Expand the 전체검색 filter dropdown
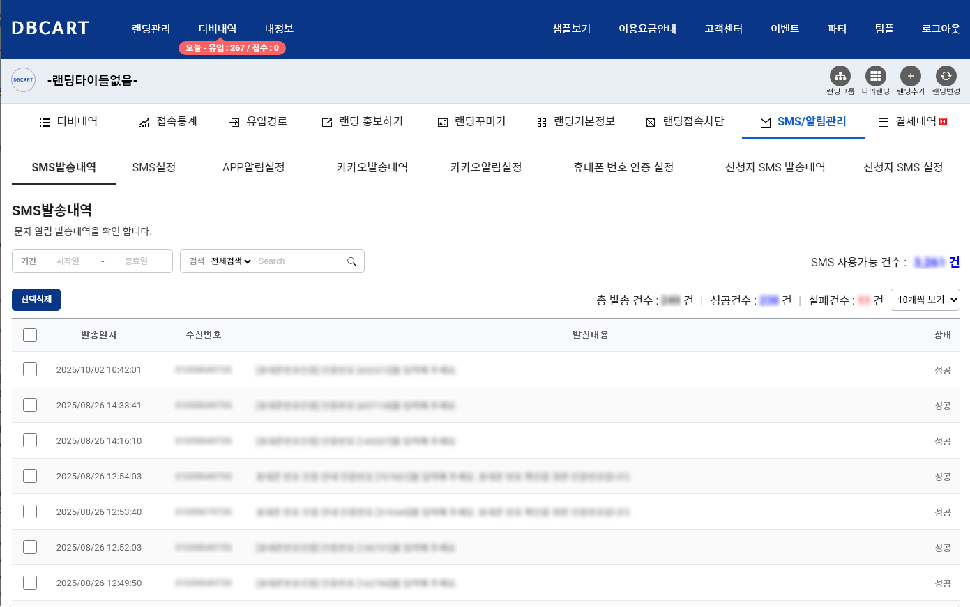This screenshot has width=970, height=607. [231, 261]
